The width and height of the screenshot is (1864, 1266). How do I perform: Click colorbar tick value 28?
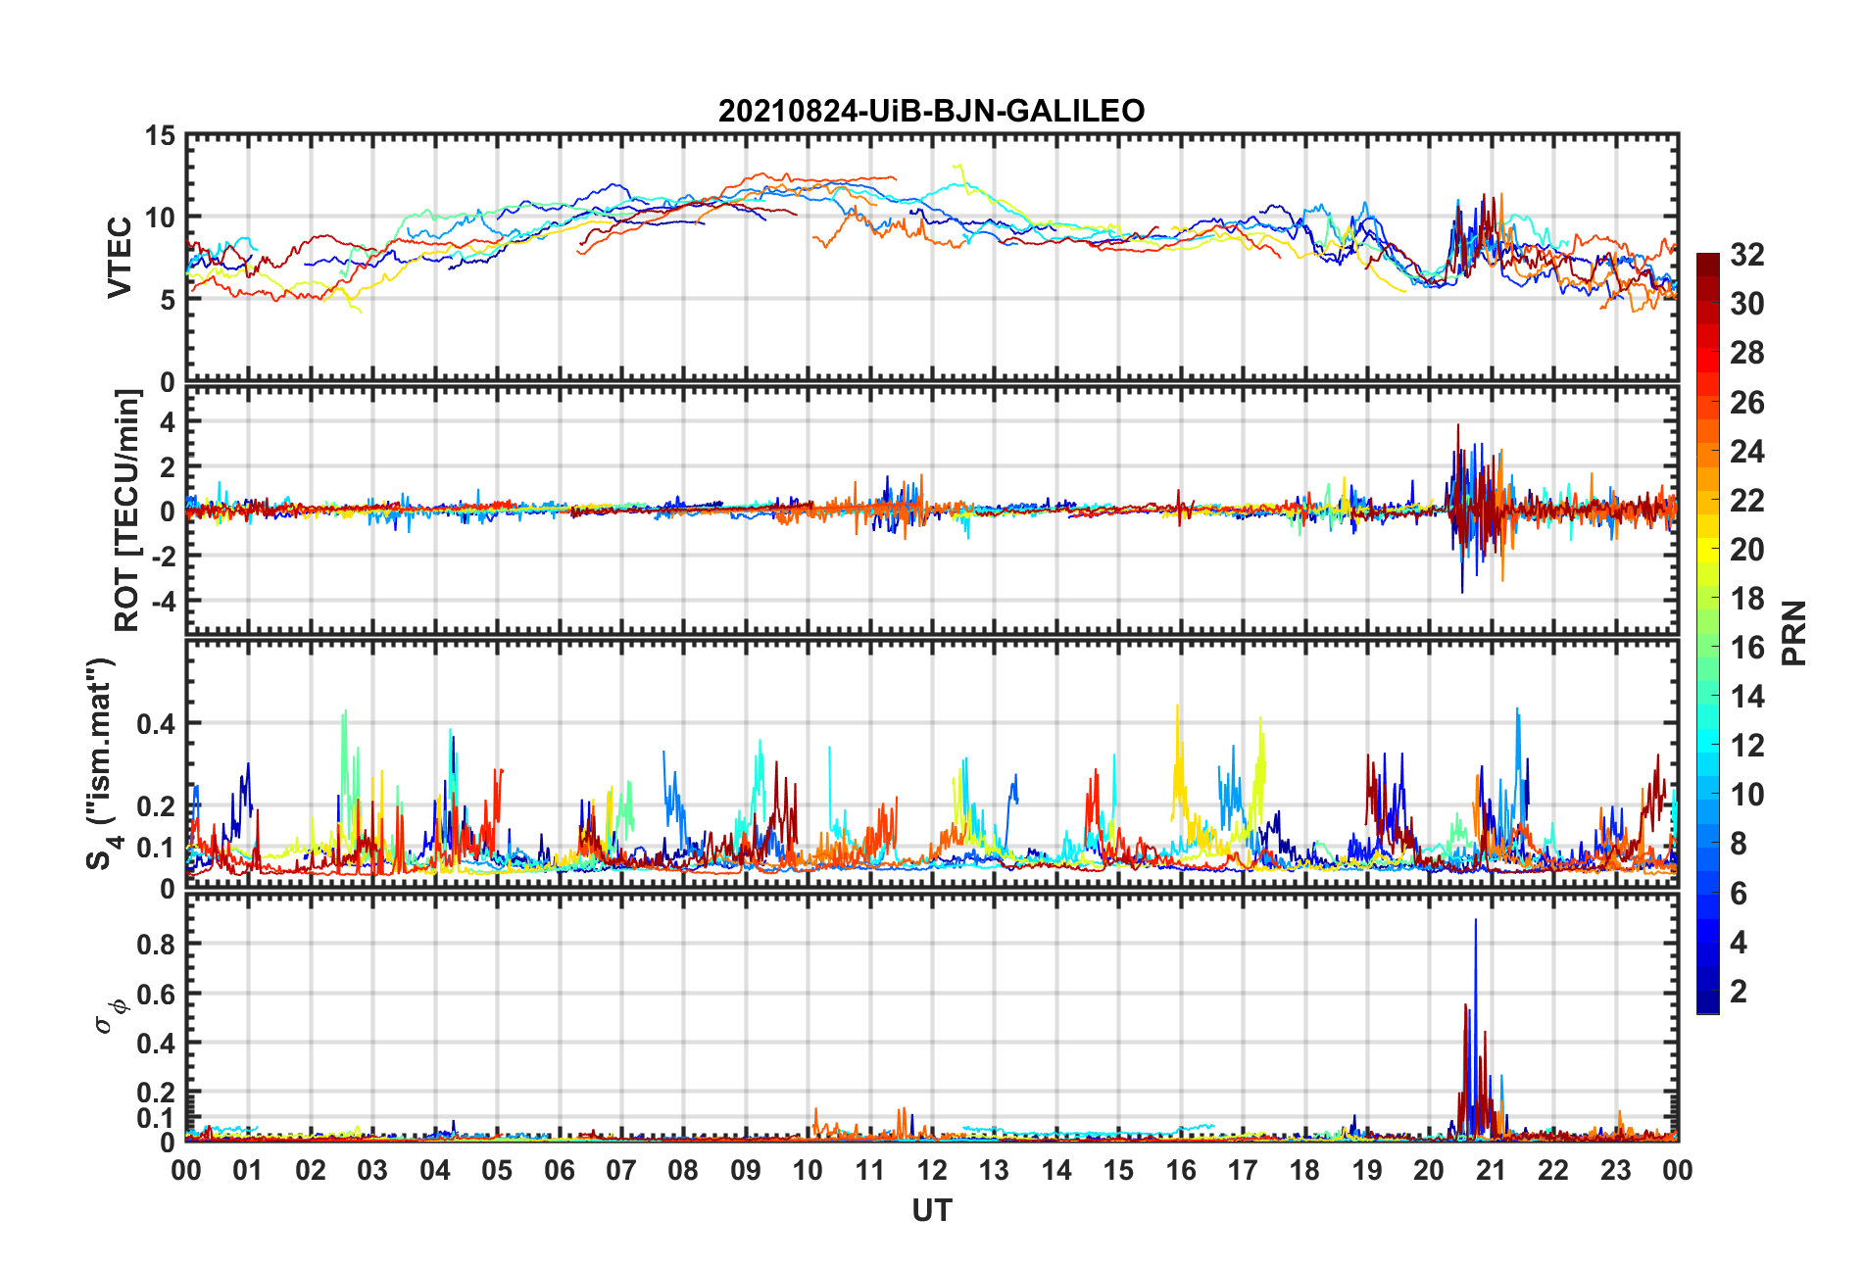(x=1747, y=353)
